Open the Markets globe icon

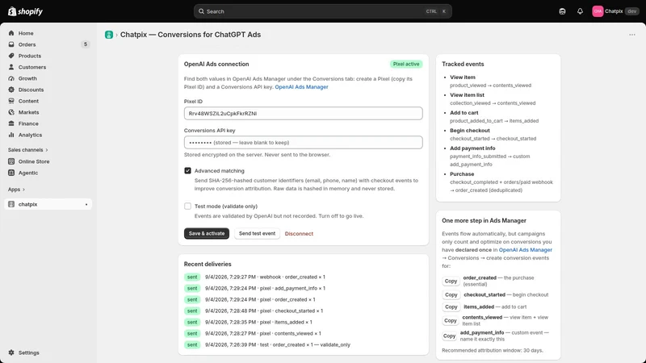pyautogui.click(x=11, y=112)
